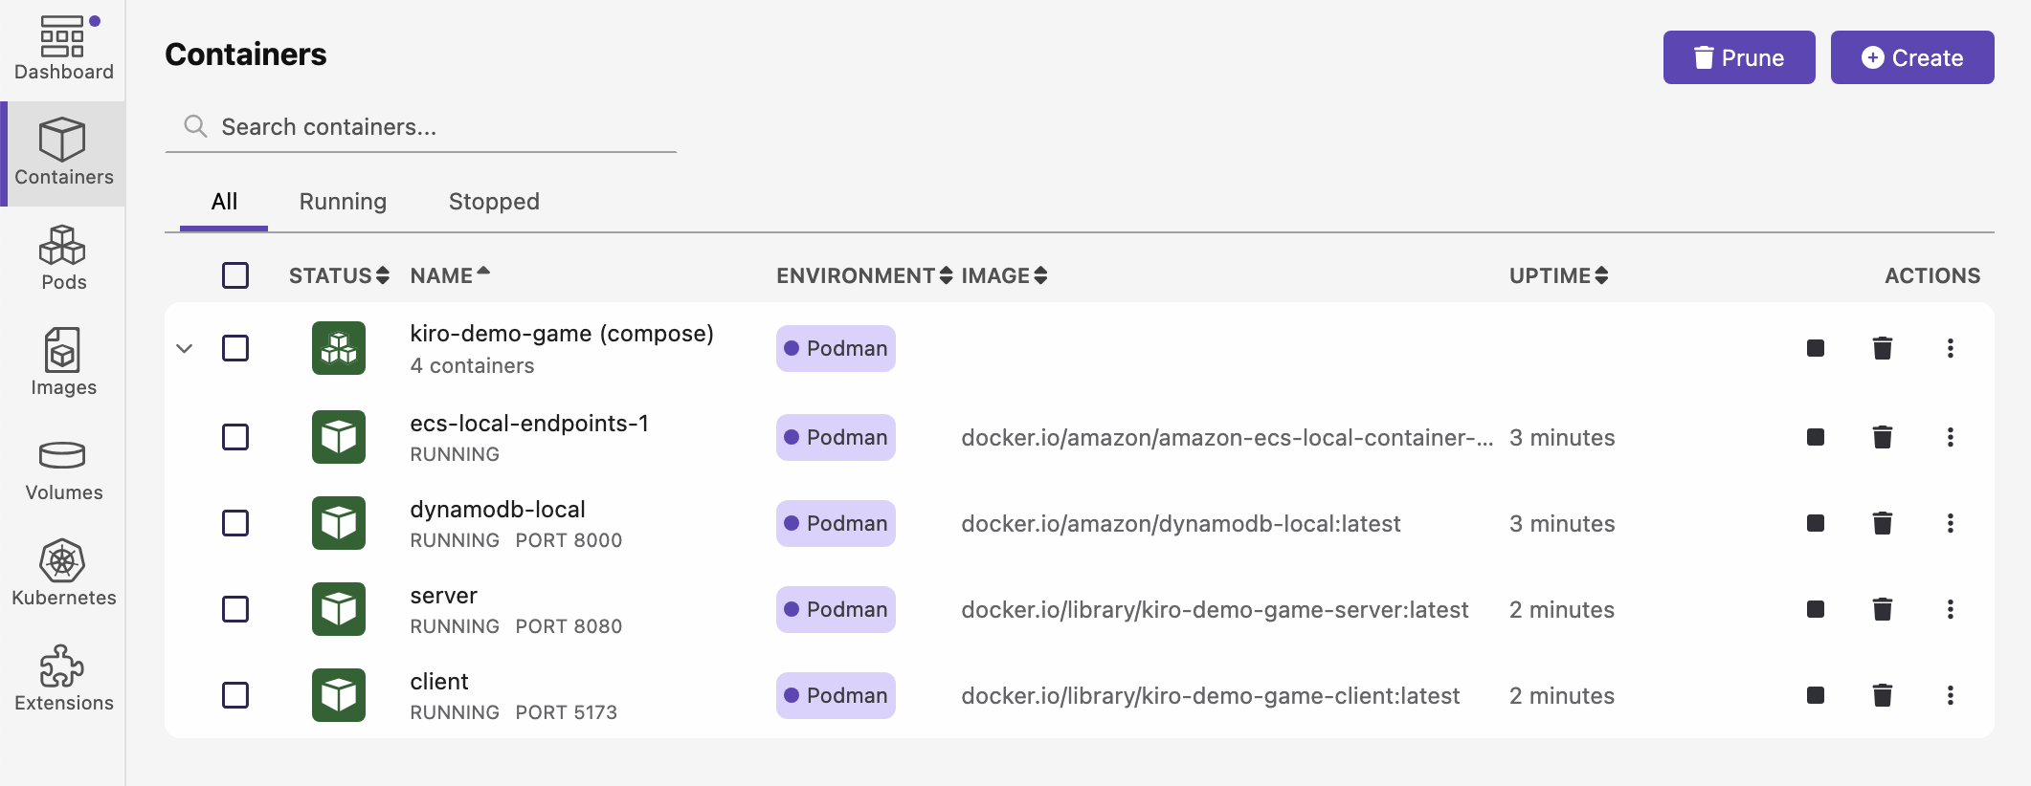Open the Extensions page

tap(63, 679)
